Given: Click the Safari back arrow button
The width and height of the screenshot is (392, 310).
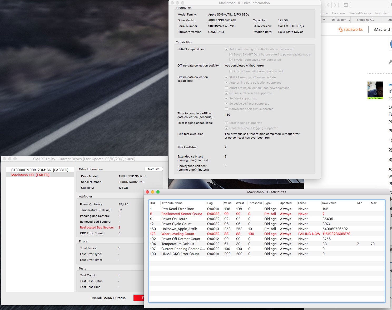Looking at the screenshot, I should point(328,5).
